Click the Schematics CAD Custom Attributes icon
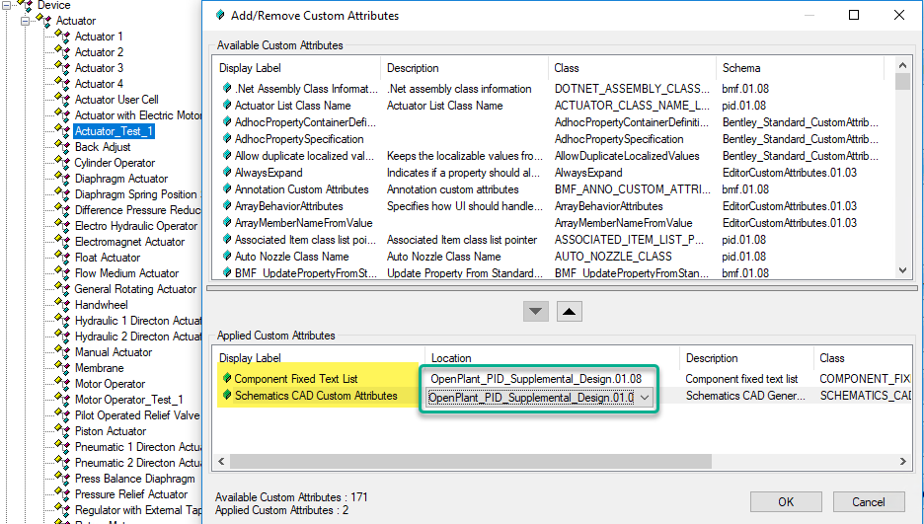This screenshot has height=524, width=924. (x=226, y=396)
